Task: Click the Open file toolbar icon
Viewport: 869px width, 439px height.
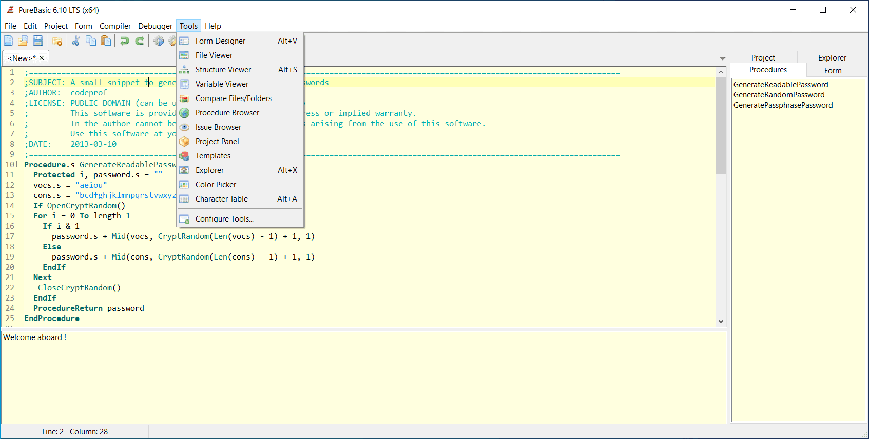Action: pos(23,41)
